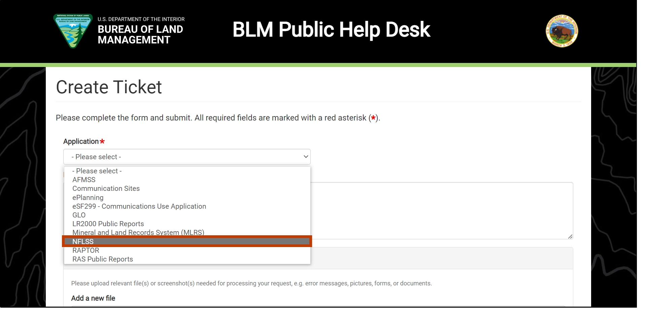This screenshot has height=310, width=646.
Task: Choose LR2000 Public Reports option
Action: [x=108, y=223]
